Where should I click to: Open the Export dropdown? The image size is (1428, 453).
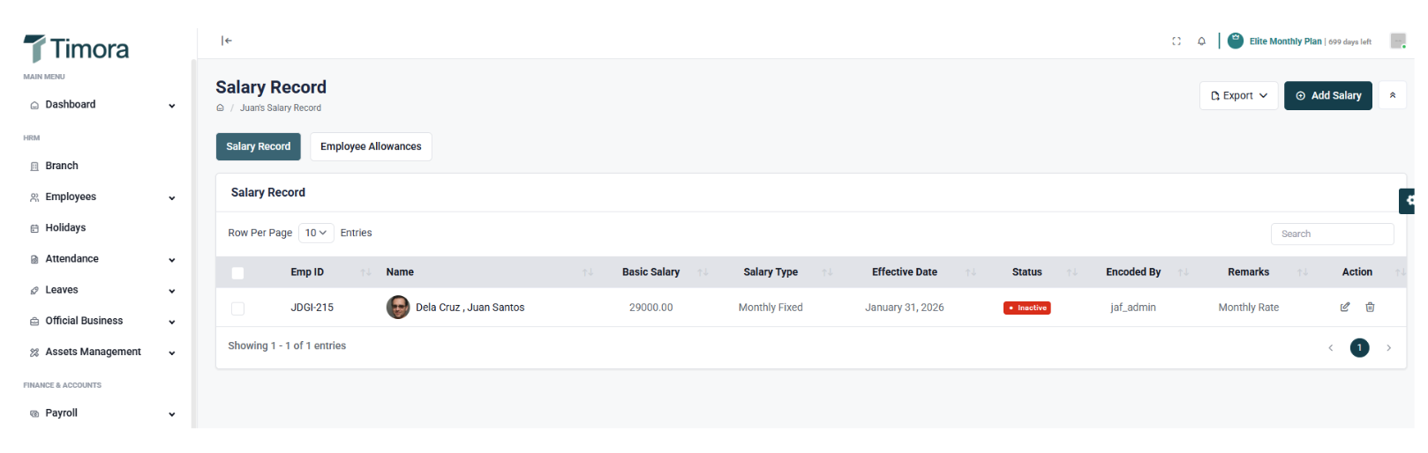click(x=1238, y=96)
